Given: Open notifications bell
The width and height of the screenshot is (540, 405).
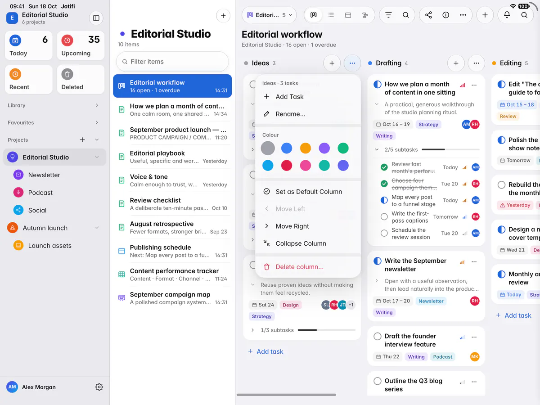Looking at the screenshot, I should 507,15.
